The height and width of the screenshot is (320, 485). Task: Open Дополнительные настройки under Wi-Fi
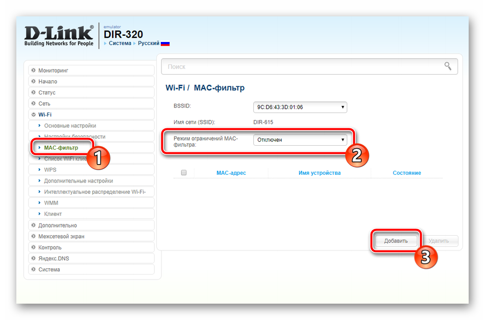click(91, 180)
